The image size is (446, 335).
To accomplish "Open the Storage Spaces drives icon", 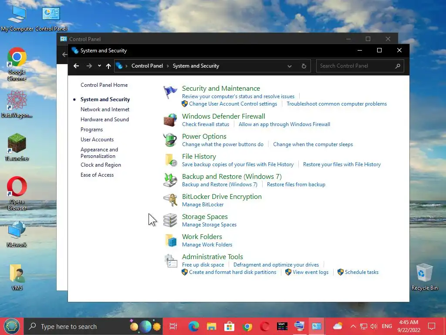I will (x=170, y=220).
